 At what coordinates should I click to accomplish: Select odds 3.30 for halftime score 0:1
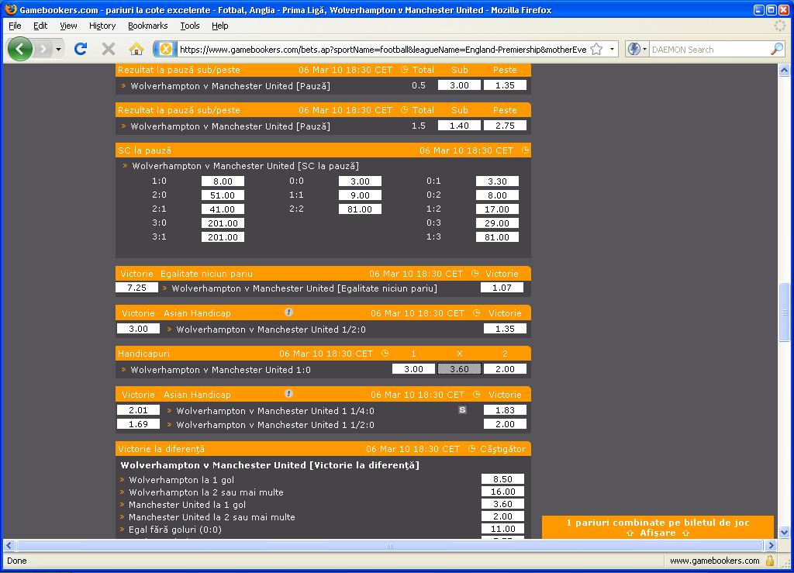point(497,181)
